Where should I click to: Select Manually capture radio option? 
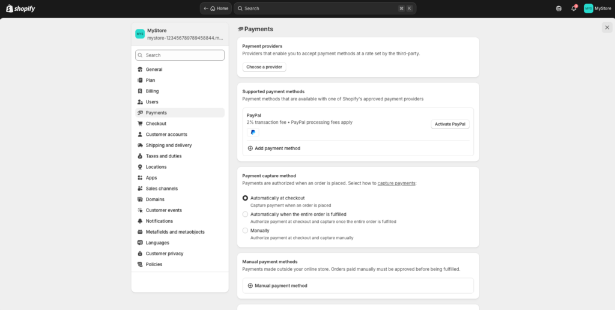245,231
